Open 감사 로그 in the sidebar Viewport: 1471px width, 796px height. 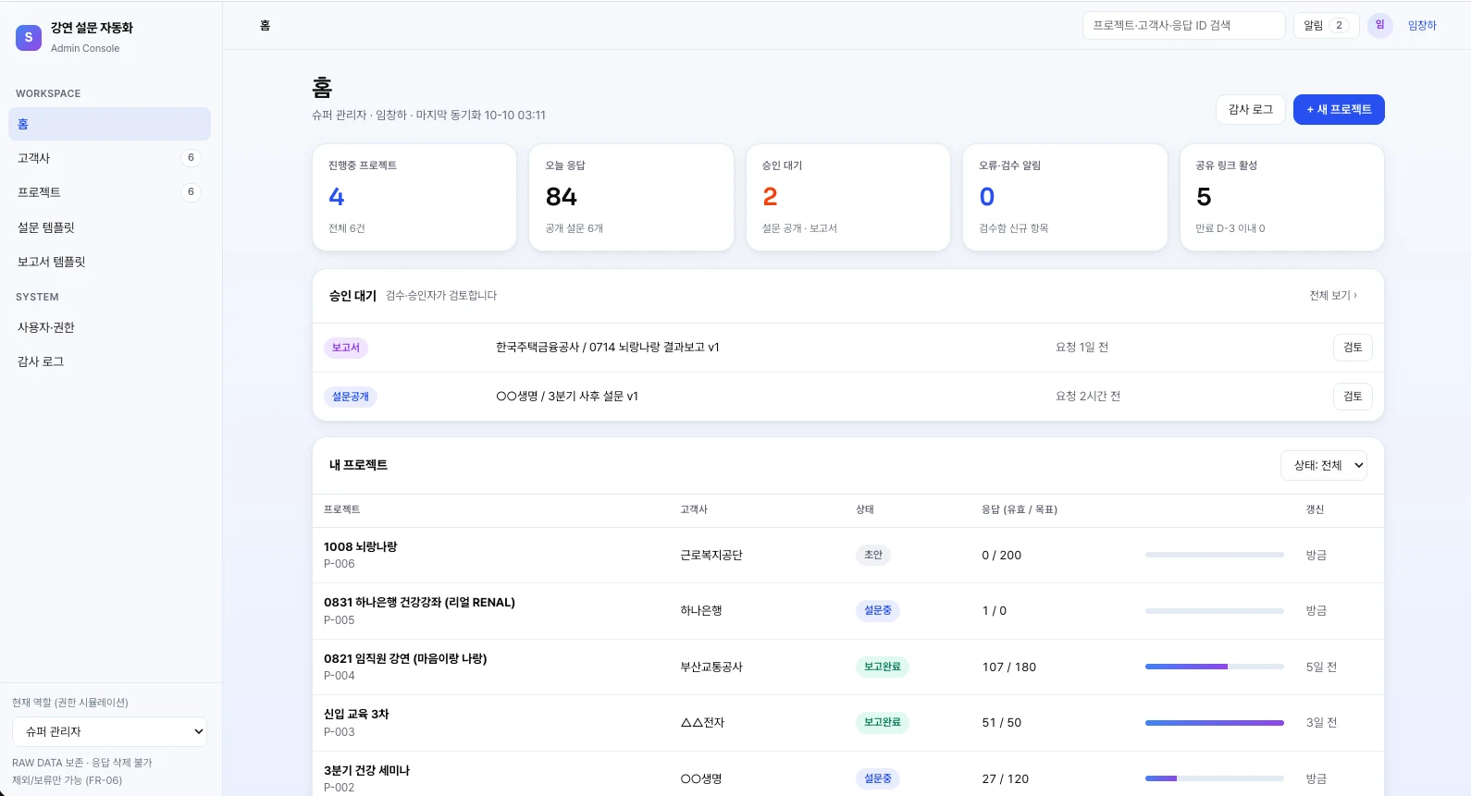109,361
